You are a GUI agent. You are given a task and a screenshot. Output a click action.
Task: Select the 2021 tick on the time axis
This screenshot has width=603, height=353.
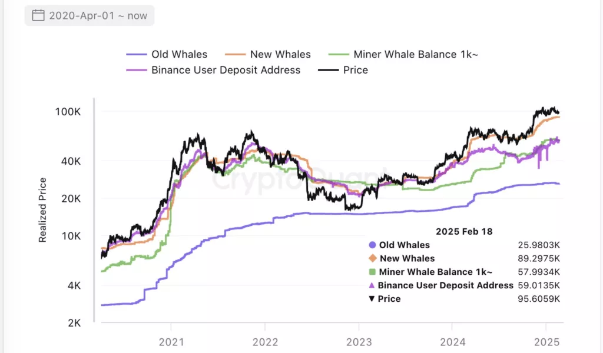click(171, 342)
